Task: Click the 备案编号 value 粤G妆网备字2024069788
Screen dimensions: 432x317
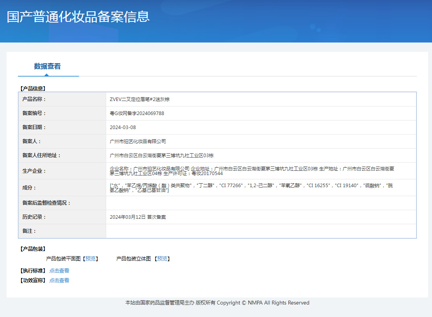Action: click(x=137, y=113)
